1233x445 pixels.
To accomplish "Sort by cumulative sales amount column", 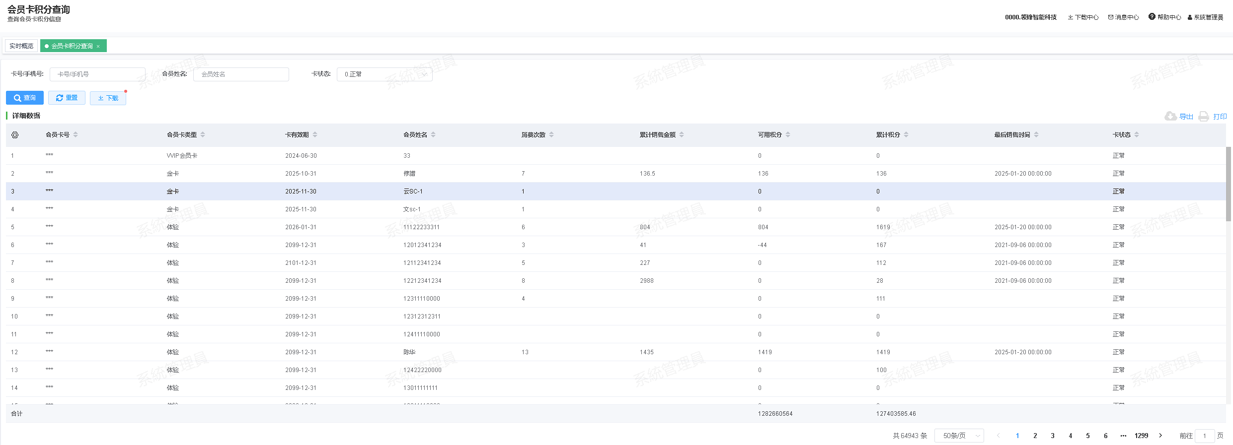I will point(682,135).
